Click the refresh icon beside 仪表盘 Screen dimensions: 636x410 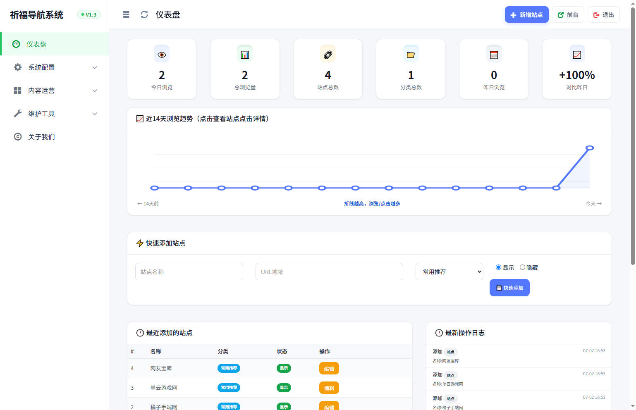coord(144,15)
